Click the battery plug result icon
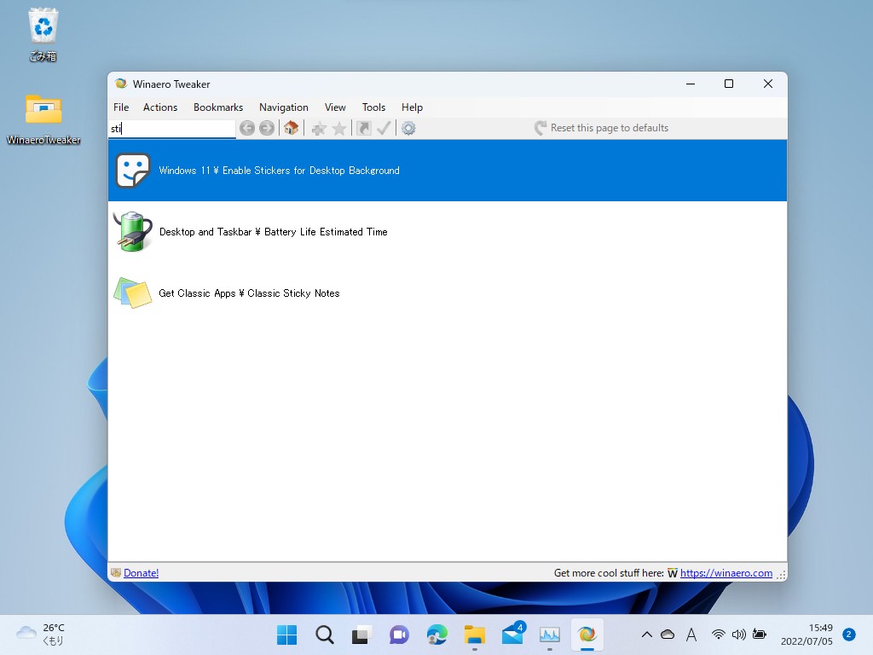The image size is (873, 655). [132, 232]
